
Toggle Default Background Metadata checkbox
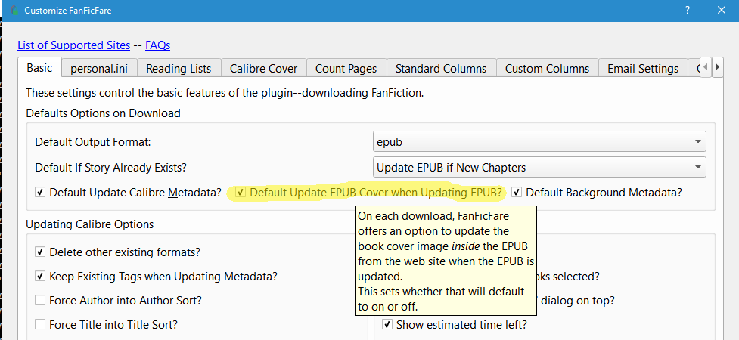[517, 193]
